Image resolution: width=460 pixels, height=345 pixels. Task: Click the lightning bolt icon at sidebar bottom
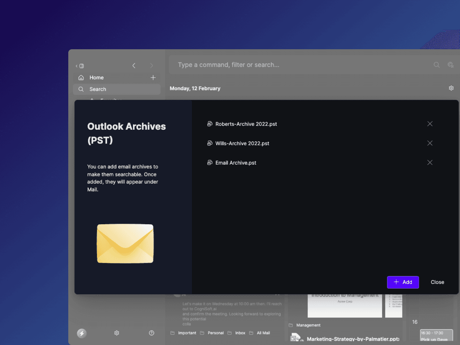click(82, 333)
